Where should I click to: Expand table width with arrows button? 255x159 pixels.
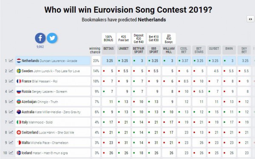(250, 19)
